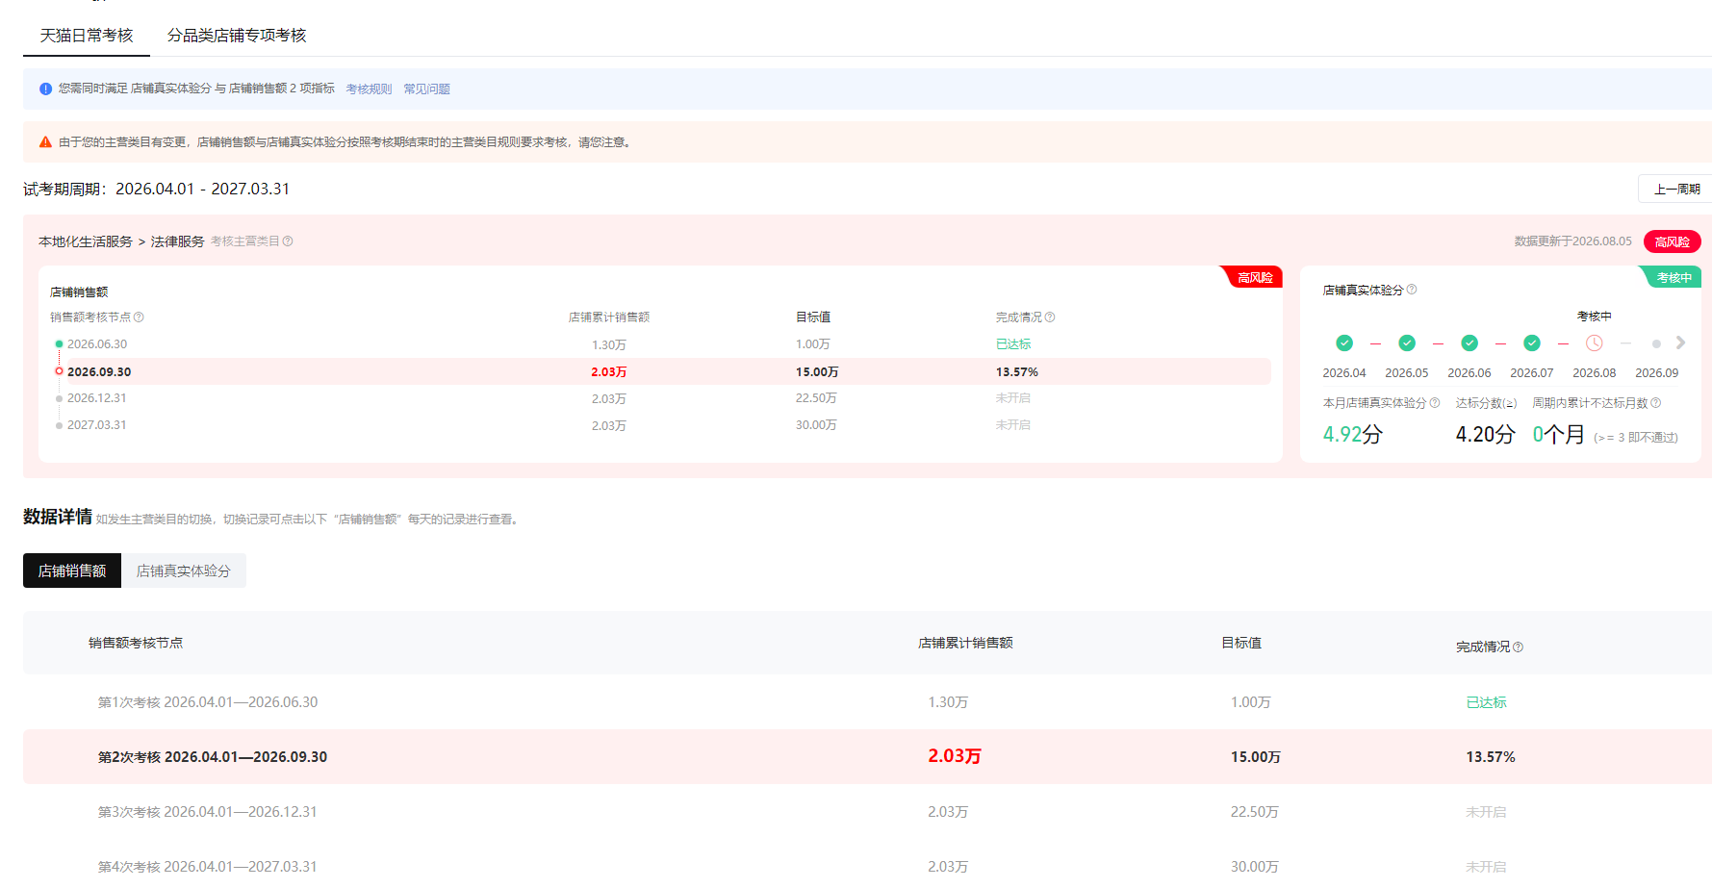This screenshot has height=888, width=1712.
Task: Click the gray dot above 2026.09
Action: tap(1656, 343)
